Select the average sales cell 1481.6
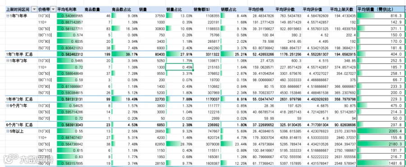The height and width of the screenshot is (167, 406). click(x=380, y=163)
